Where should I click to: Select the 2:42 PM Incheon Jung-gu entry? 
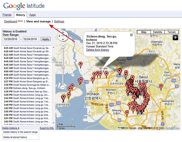(x=27, y=98)
